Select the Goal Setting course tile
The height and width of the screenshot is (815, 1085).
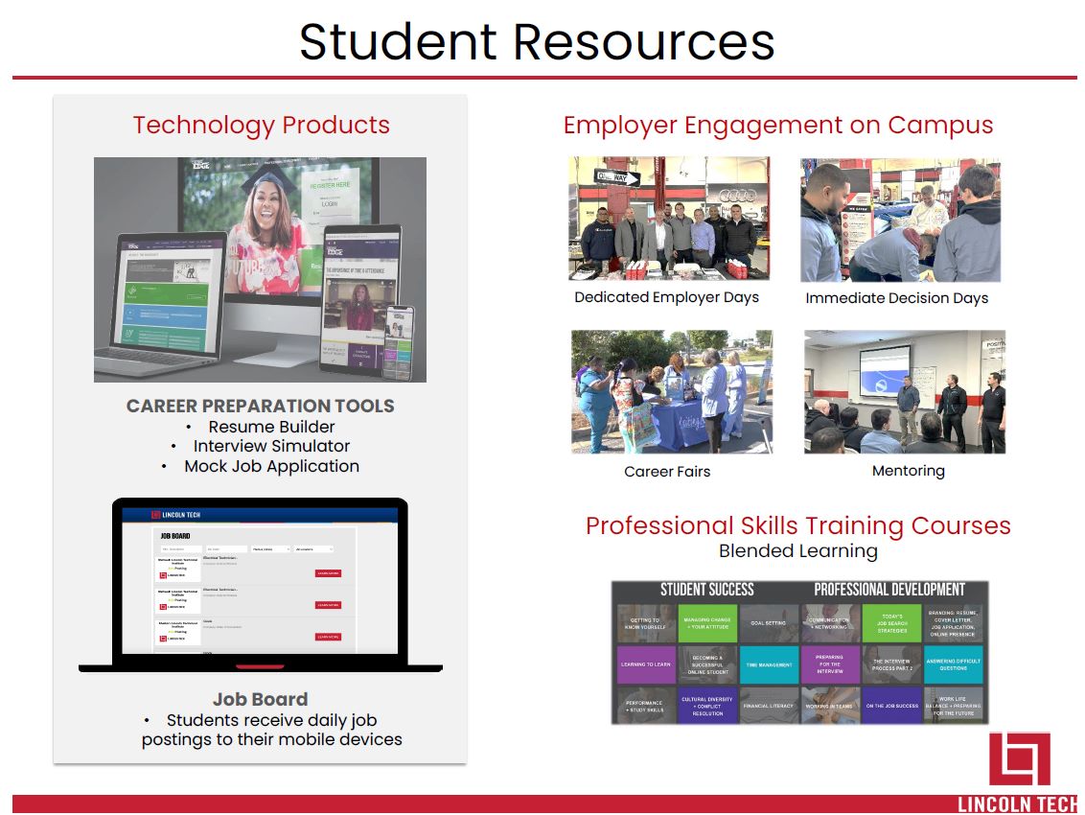pos(768,623)
